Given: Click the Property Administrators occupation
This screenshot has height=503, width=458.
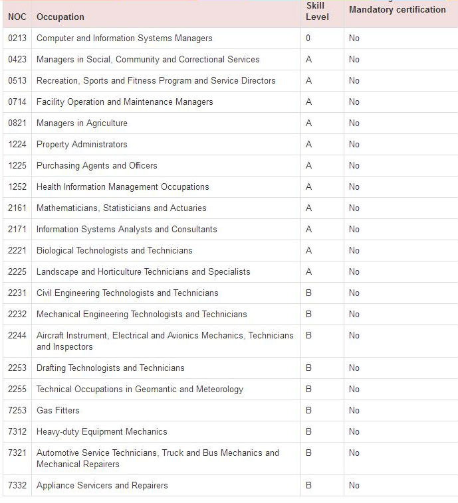Looking at the screenshot, I should (x=82, y=145).
